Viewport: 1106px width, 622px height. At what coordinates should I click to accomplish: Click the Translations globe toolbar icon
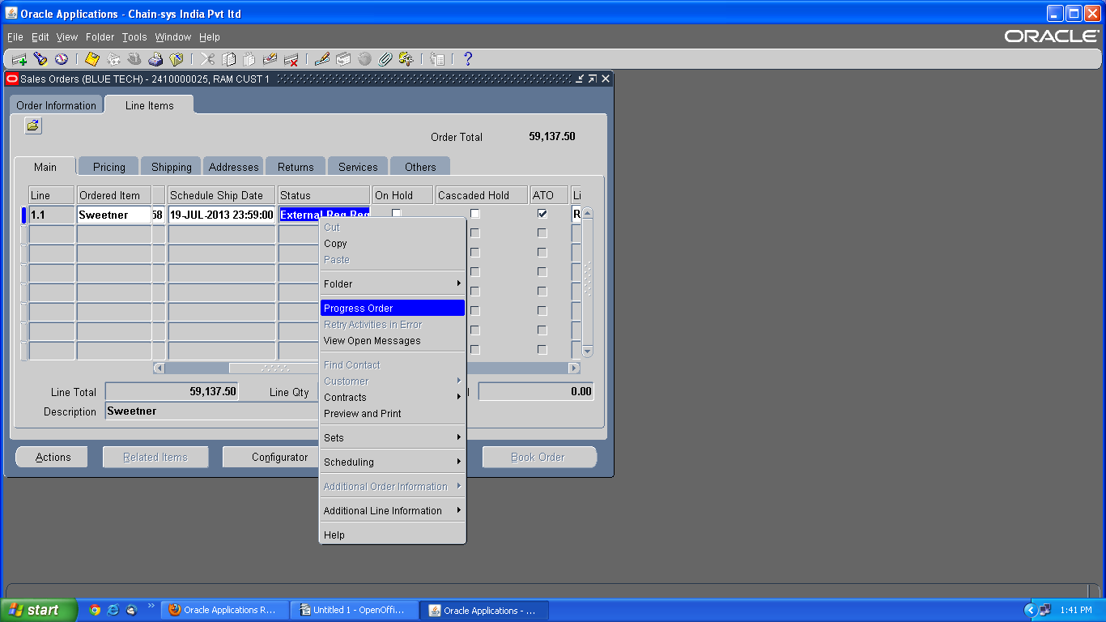coord(364,59)
